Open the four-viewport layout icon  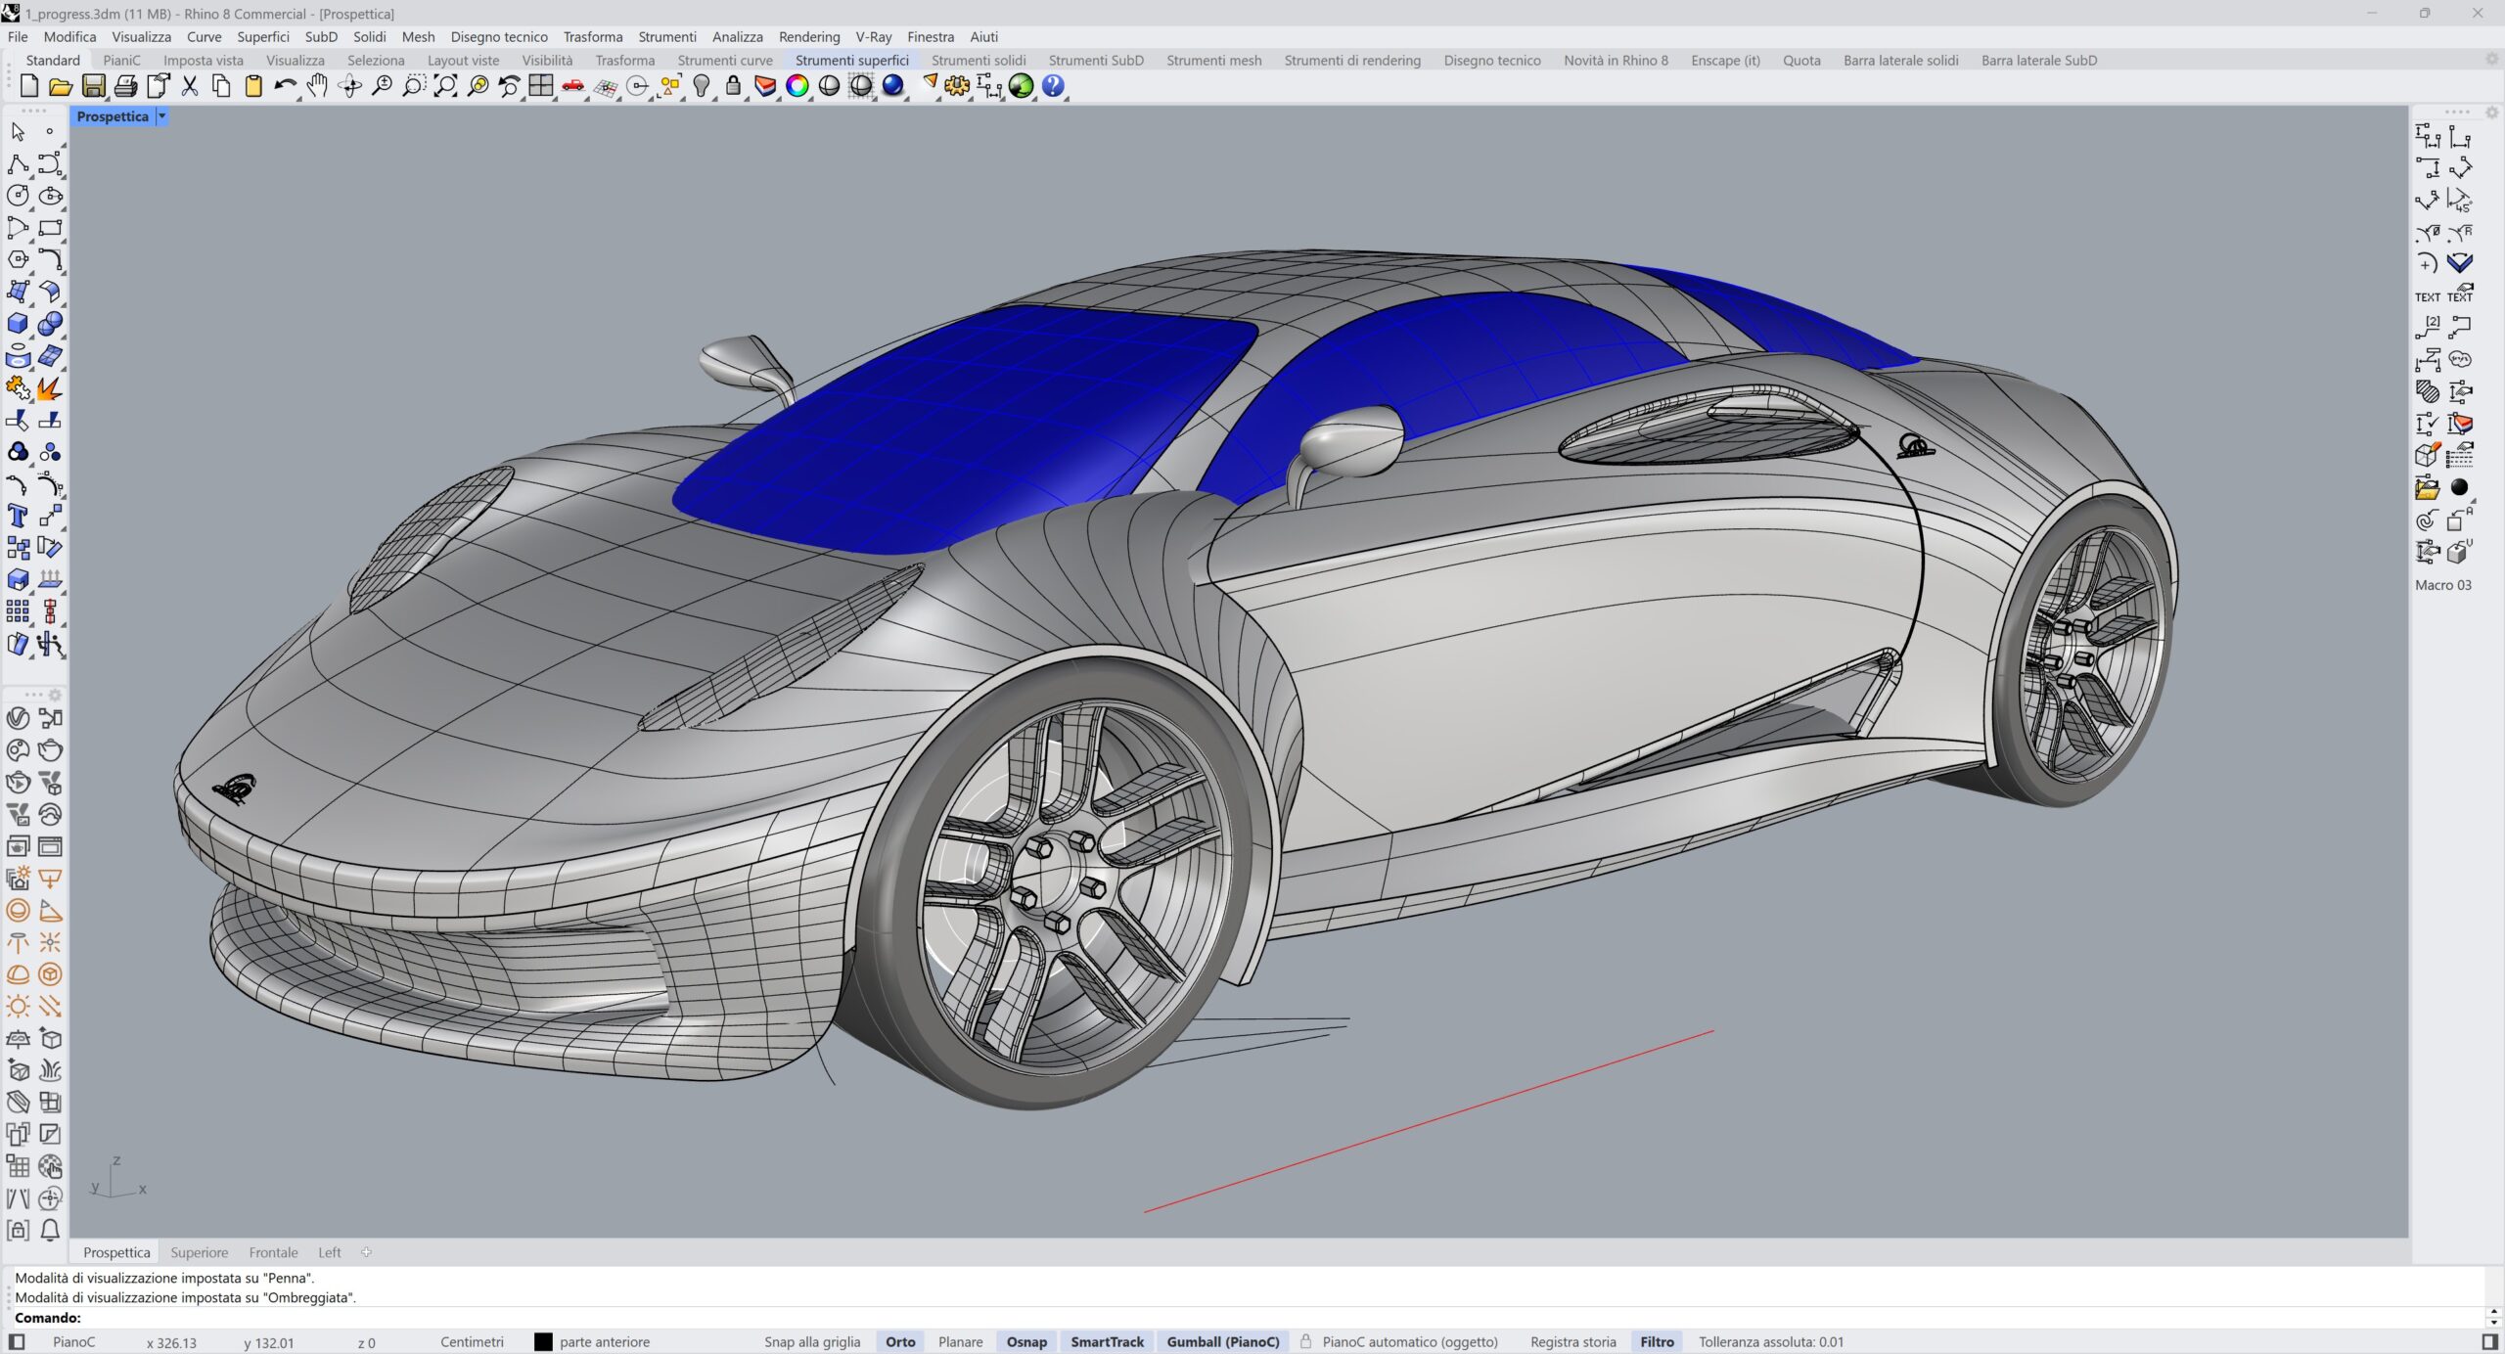pos(541,86)
